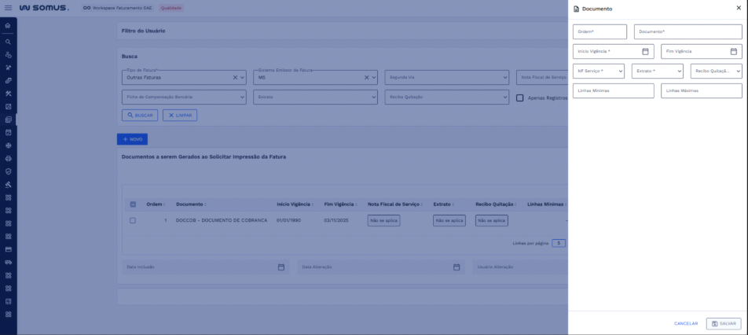Screen dimensions: 748x335
Task: Sort the table by Ordem column
Action: (x=155, y=204)
